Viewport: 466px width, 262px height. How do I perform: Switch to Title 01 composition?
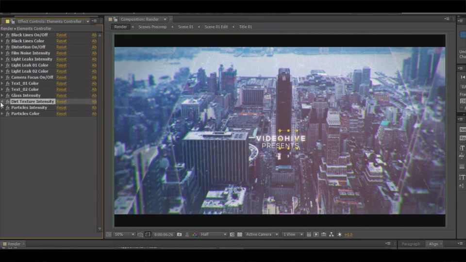coord(246,27)
